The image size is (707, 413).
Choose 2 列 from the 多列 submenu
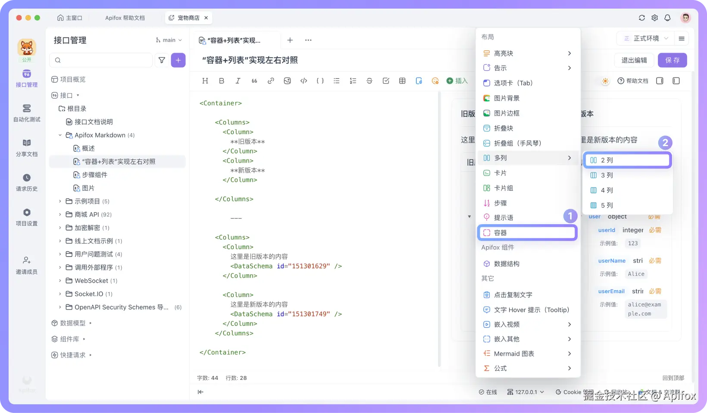(x=628, y=160)
